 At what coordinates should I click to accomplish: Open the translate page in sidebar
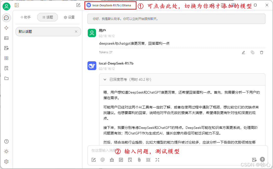[6, 48]
